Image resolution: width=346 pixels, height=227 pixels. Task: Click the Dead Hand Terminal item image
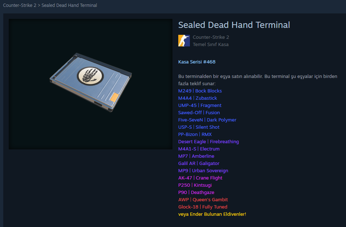point(90,84)
